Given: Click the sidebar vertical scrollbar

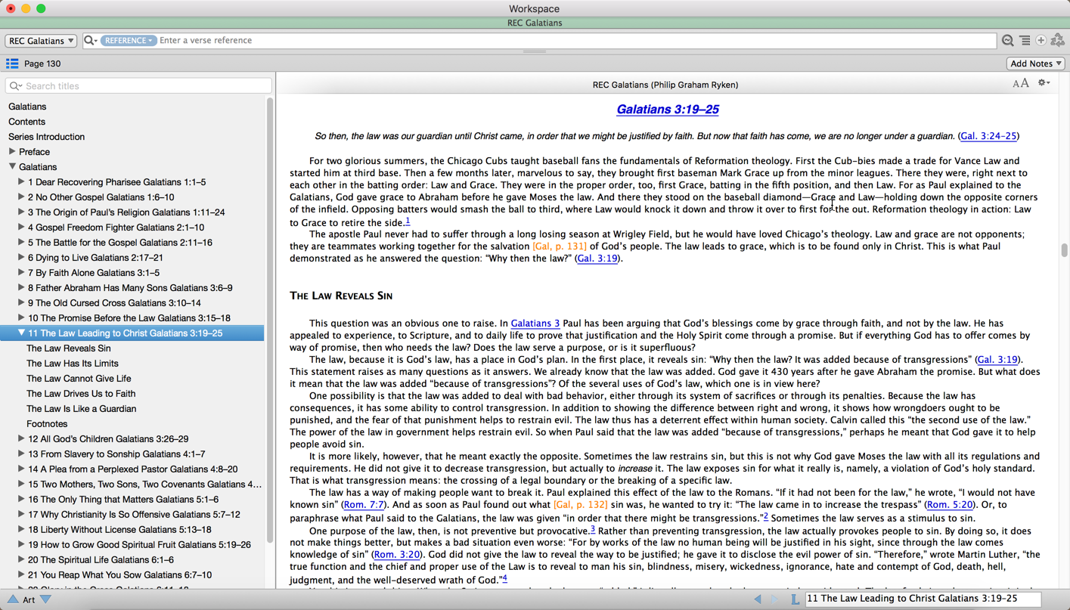Looking at the screenshot, I should pyautogui.click(x=269, y=321).
